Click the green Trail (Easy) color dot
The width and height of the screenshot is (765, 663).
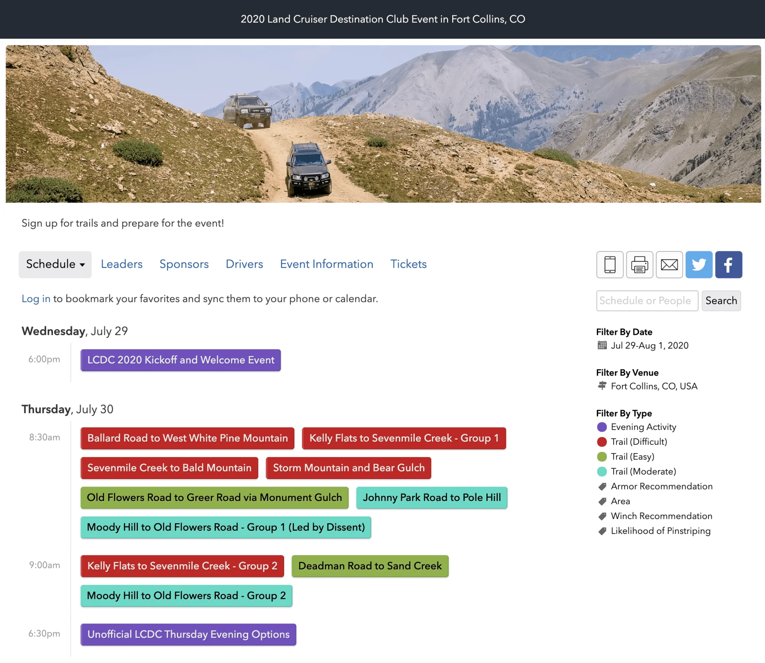(x=602, y=457)
